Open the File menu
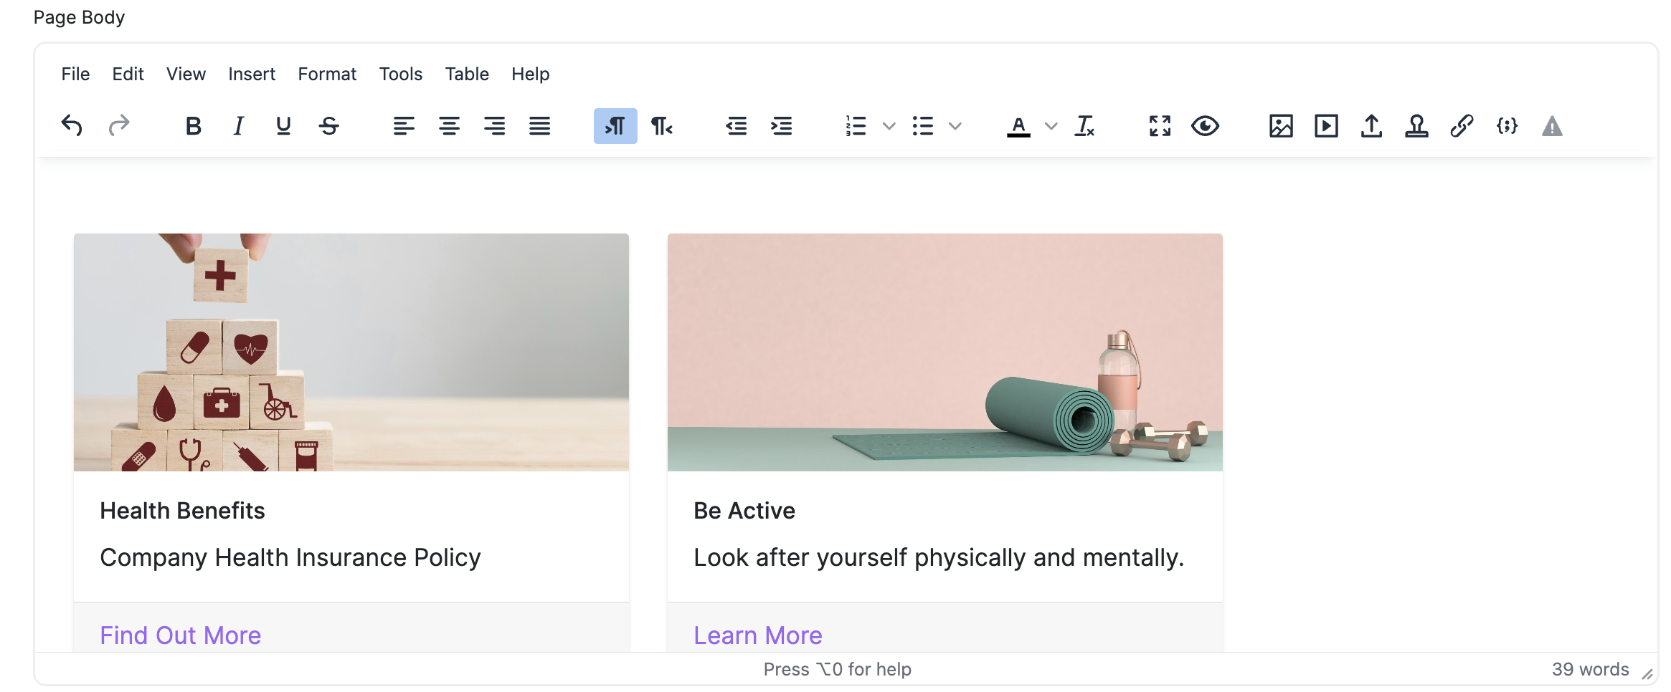The height and width of the screenshot is (692, 1671). pyautogui.click(x=75, y=74)
